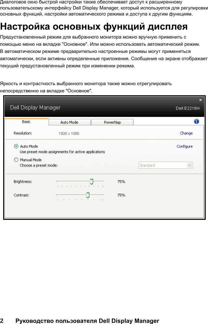The image size is (208, 324).
Task: Click the 'Contrast:' label
Action: [x=22, y=195]
